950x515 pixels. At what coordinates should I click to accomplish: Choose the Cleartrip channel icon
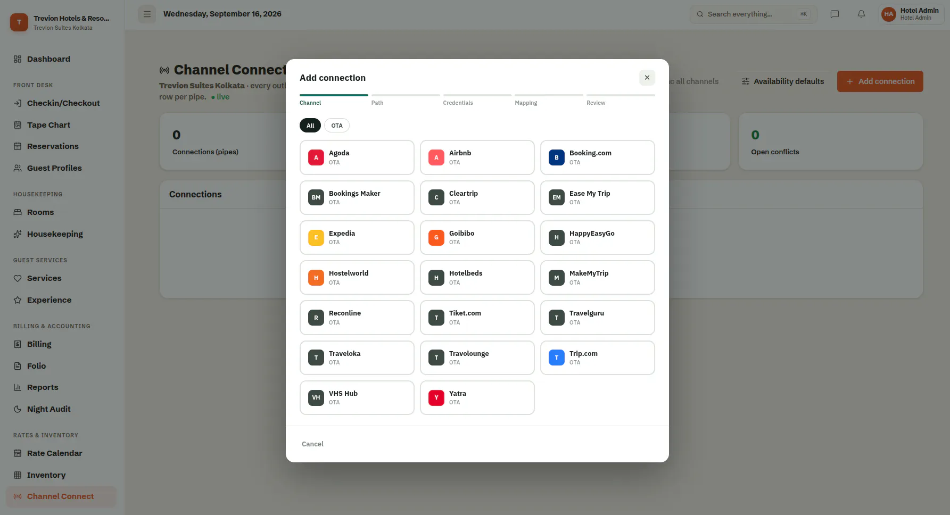coord(436,197)
